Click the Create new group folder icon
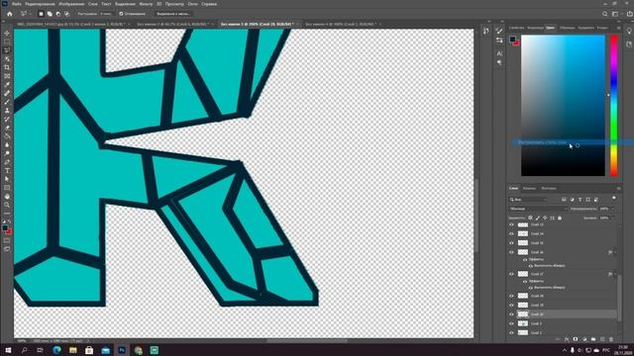The image size is (634, 356). pyautogui.click(x=593, y=339)
